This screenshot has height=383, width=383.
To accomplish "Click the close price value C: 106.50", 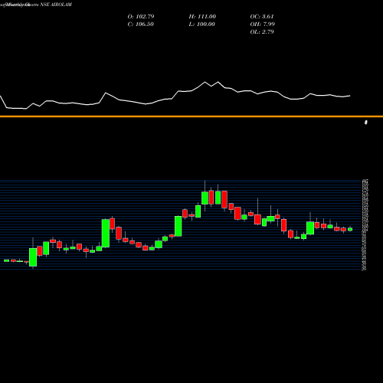I will pos(141,24).
